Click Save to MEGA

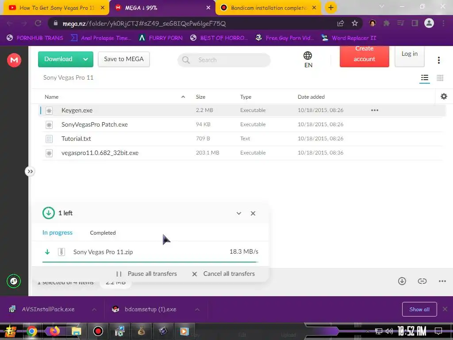(124, 59)
